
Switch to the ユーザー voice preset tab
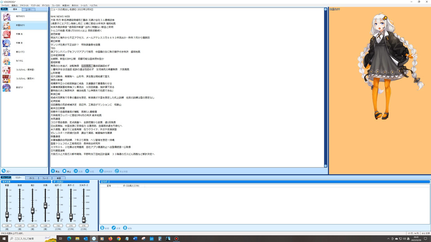point(28,9)
